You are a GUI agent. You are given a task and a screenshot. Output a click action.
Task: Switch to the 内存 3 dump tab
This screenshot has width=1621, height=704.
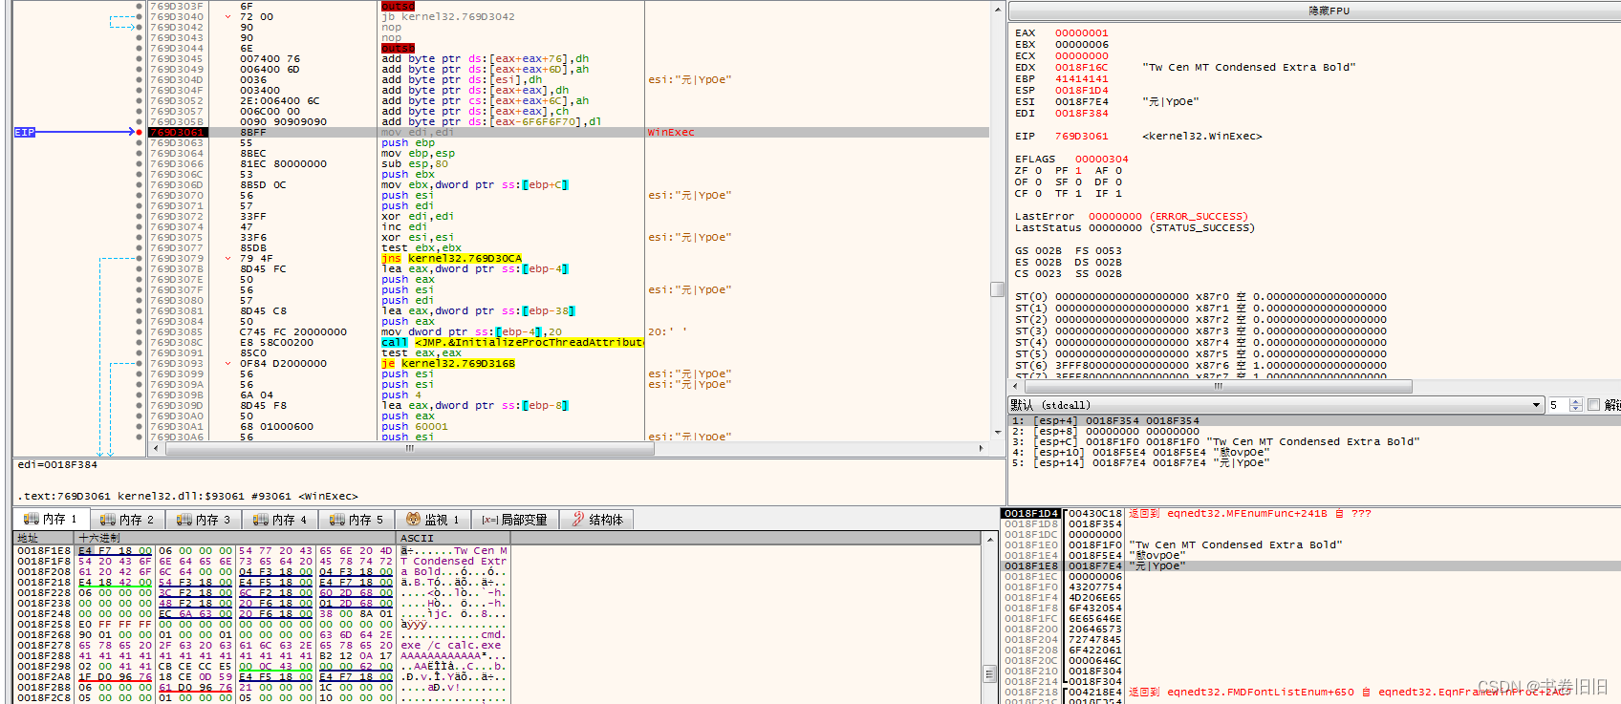pos(204,520)
